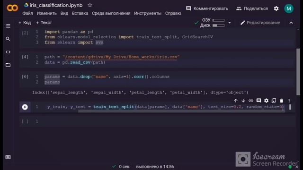Click the 'выполнено в 14:56' status text

tap(155, 167)
